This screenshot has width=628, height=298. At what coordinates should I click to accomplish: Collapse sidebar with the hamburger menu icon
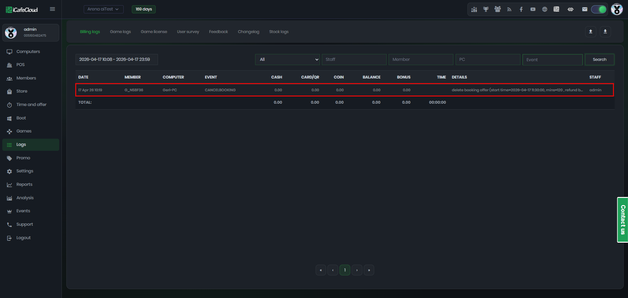coord(52,9)
